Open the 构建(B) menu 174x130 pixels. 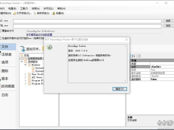click(x=12, y=9)
